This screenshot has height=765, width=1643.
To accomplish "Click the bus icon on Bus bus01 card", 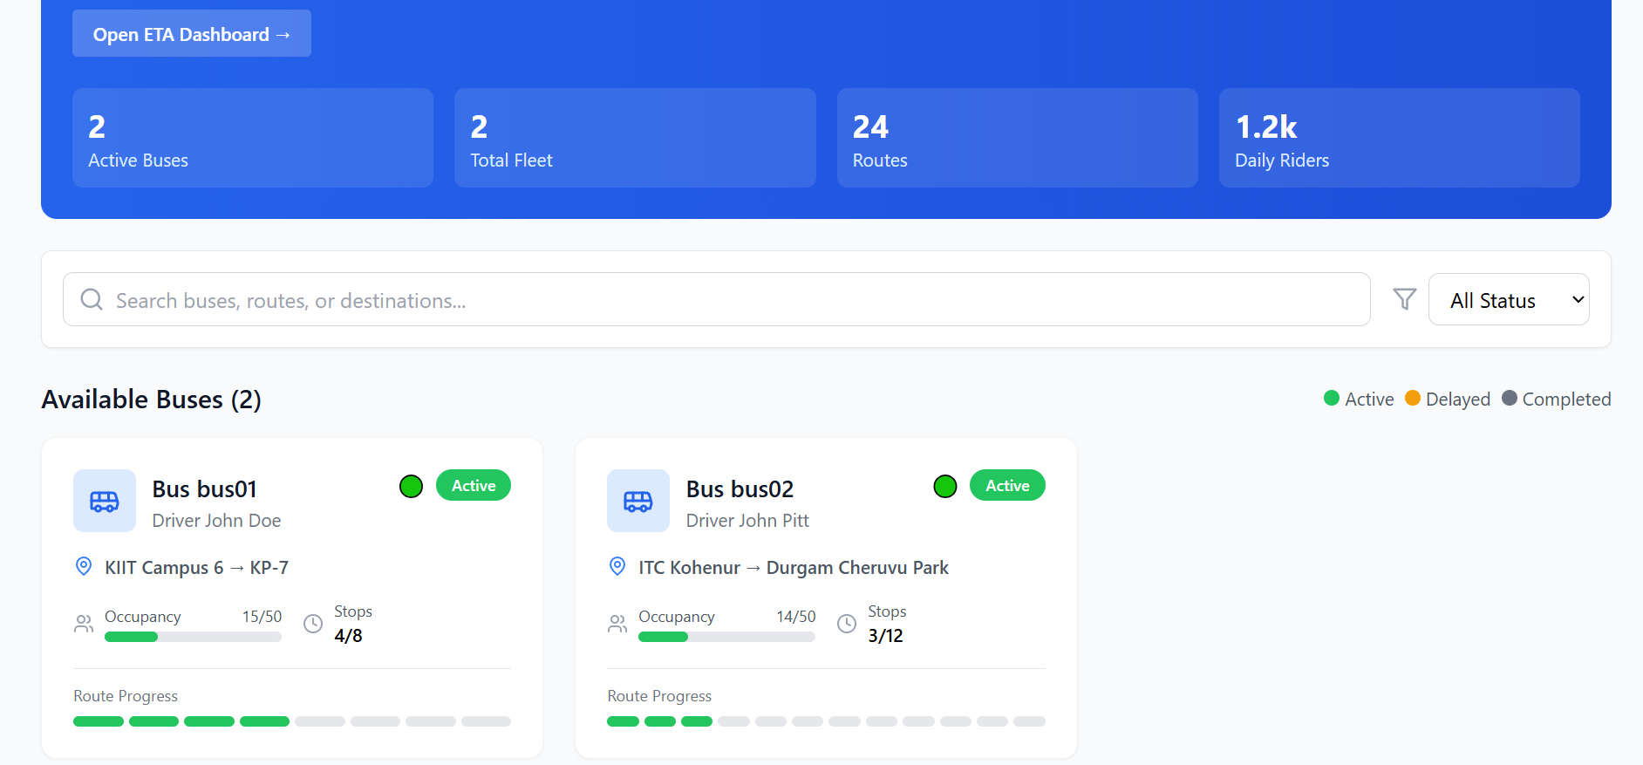I will pos(105,501).
